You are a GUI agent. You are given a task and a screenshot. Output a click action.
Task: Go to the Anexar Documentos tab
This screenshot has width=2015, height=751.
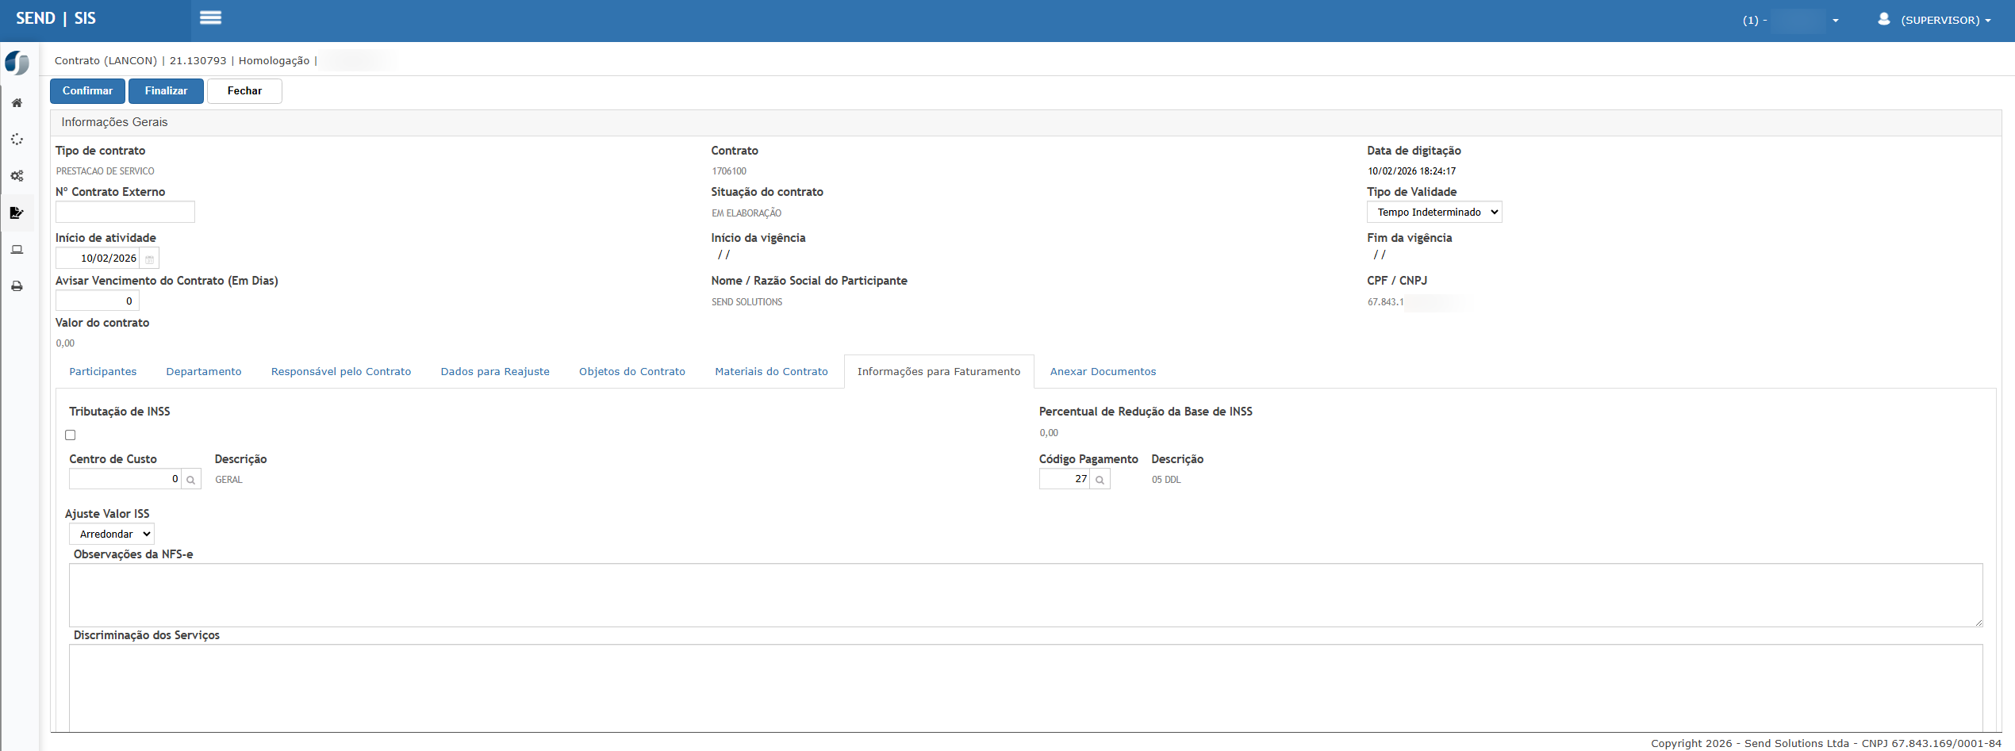click(1103, 372)
